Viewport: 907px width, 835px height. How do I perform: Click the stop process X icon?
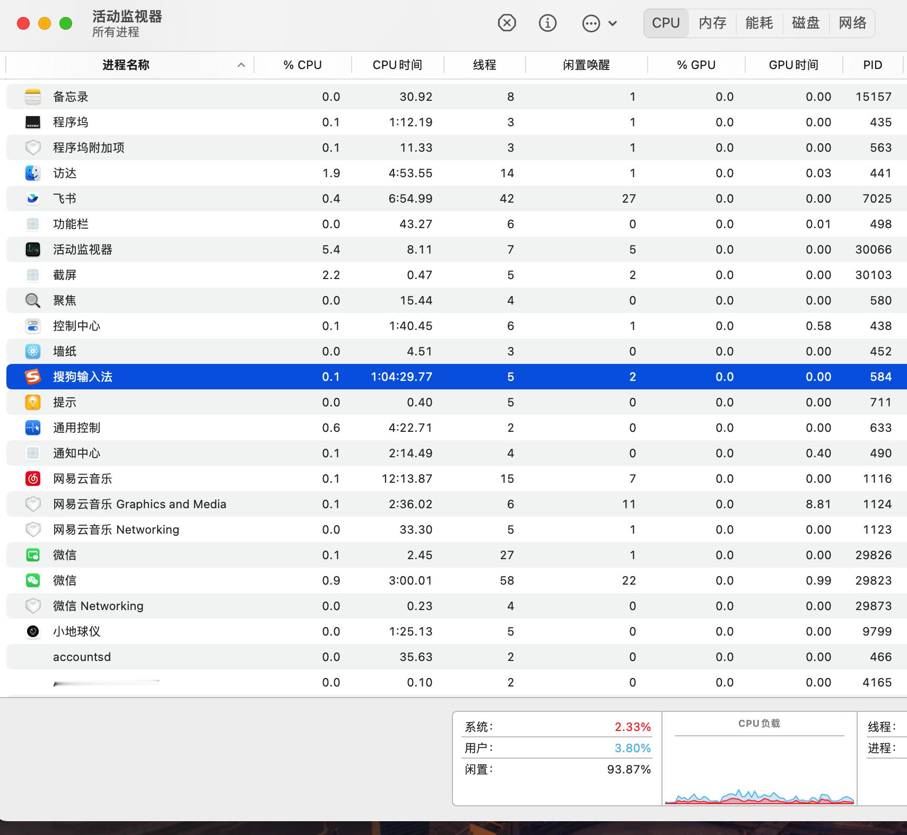click(507, 23)
